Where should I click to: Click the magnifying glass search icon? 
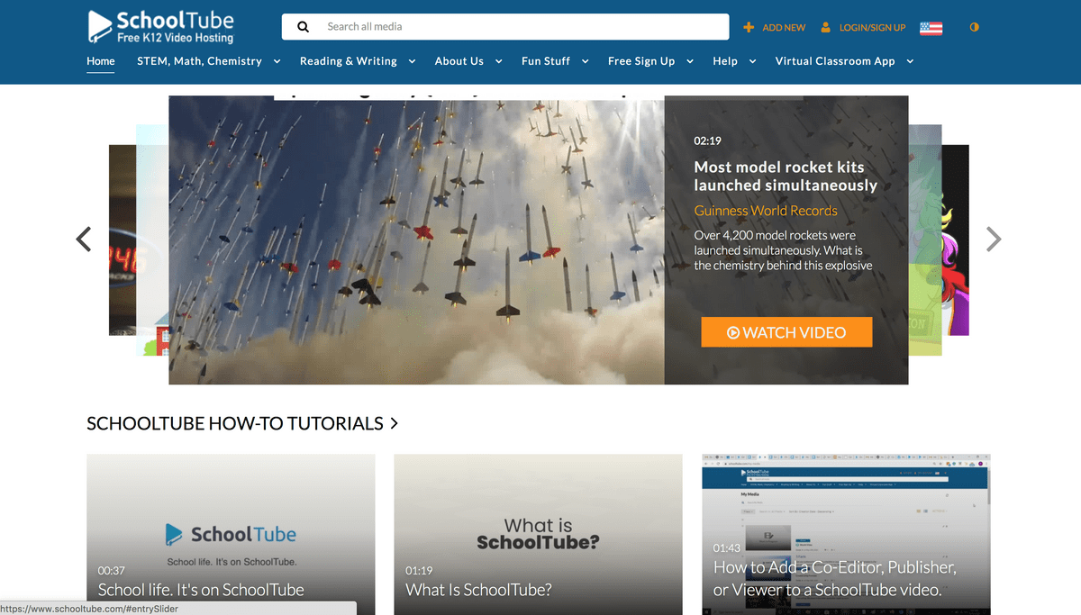[304, 27]
